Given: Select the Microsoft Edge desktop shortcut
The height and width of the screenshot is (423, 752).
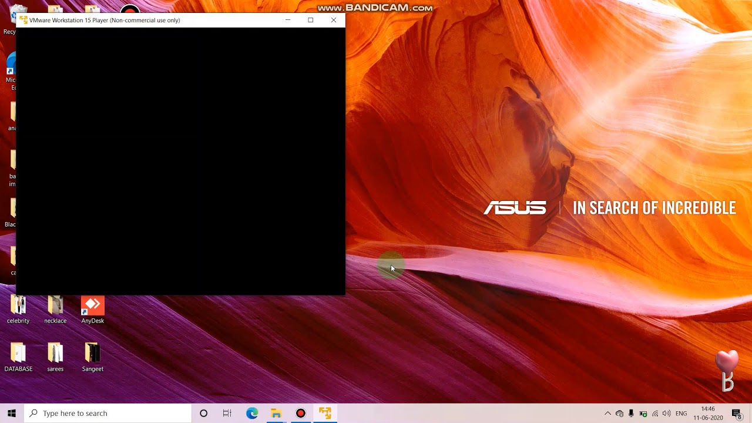Looking at the screenshot, I should tap(11, 72).
